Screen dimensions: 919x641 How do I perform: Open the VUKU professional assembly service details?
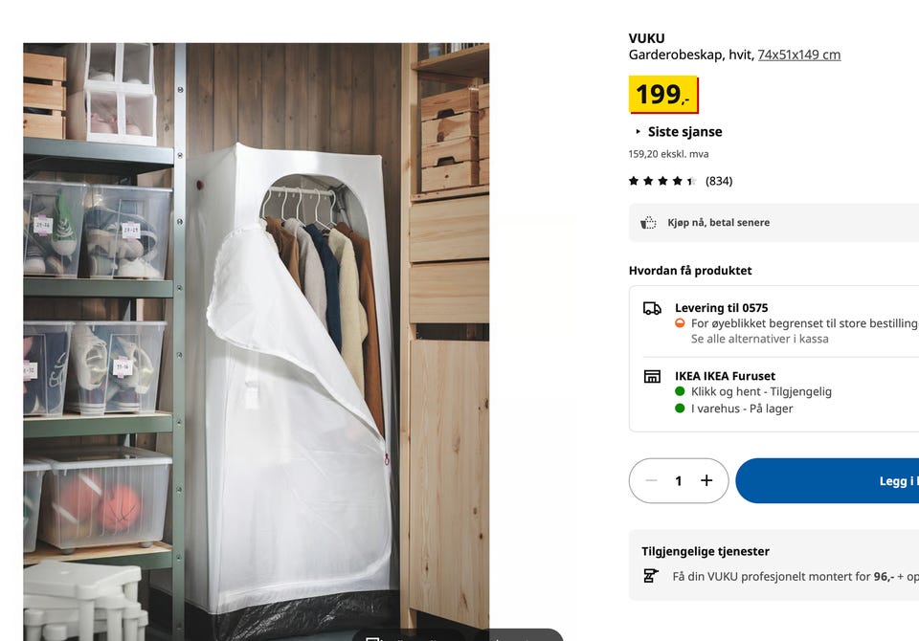tap(773, 564)
